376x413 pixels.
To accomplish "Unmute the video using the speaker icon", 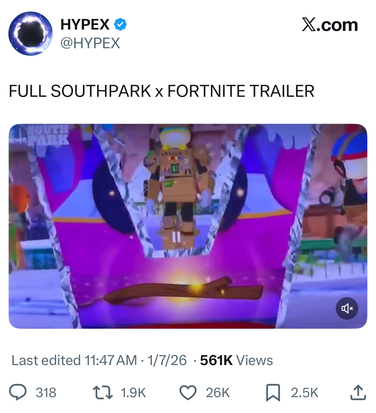I will coord(347,308).
